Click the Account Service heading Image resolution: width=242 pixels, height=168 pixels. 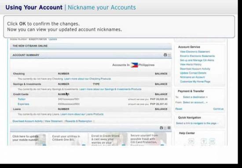point(189,47)
